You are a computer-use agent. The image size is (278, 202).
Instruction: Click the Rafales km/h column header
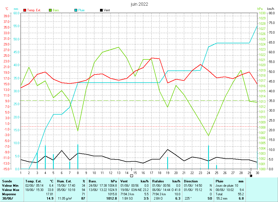tap(158, 181)
